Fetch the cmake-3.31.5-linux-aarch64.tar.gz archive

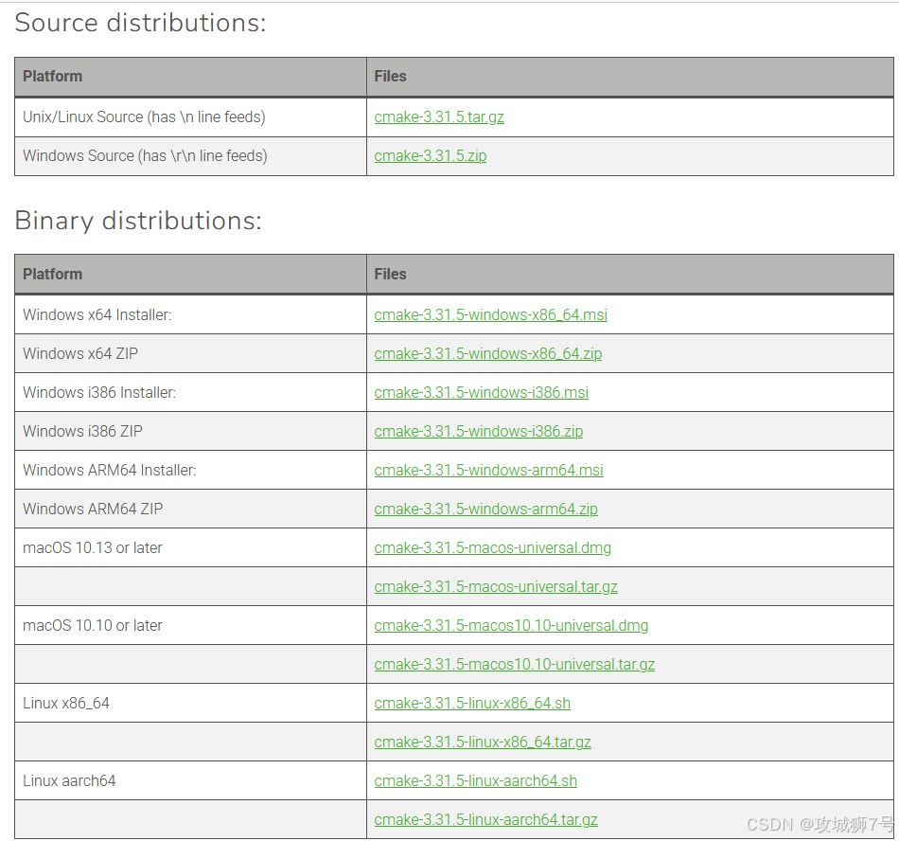click(485, 820)
